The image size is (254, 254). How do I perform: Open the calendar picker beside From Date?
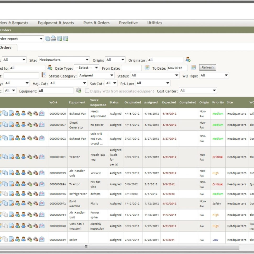pyautogui.click(x=147, y=68)
